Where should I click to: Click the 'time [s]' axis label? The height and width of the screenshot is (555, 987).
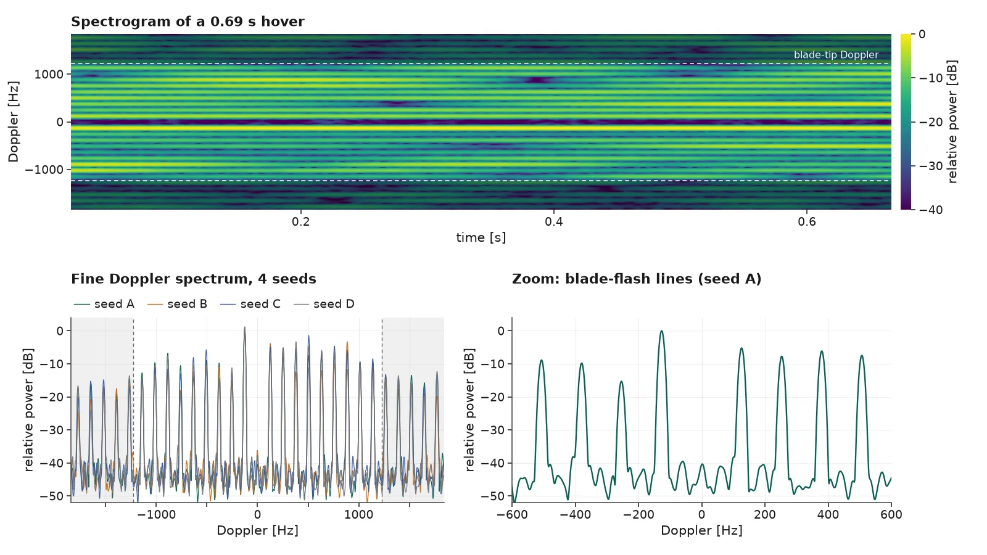481,237
